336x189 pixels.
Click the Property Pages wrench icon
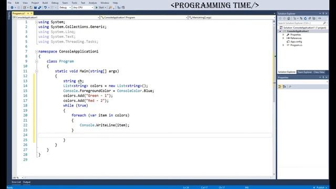click(290, 87)
